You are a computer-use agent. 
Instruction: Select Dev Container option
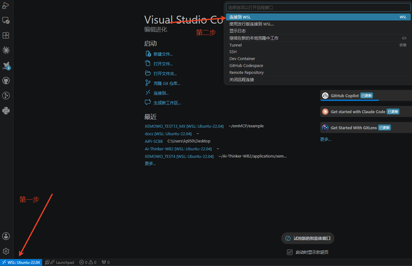pos(318,58)
